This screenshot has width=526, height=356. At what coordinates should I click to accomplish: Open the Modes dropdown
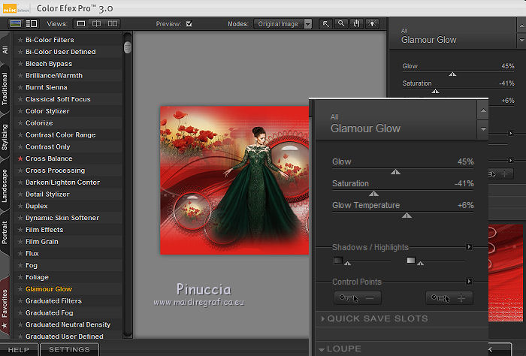283,24
